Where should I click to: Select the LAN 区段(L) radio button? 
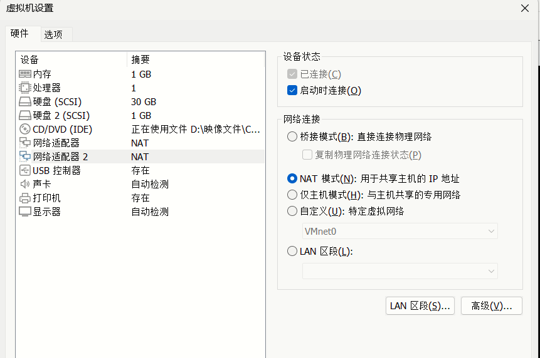point(292,252)
